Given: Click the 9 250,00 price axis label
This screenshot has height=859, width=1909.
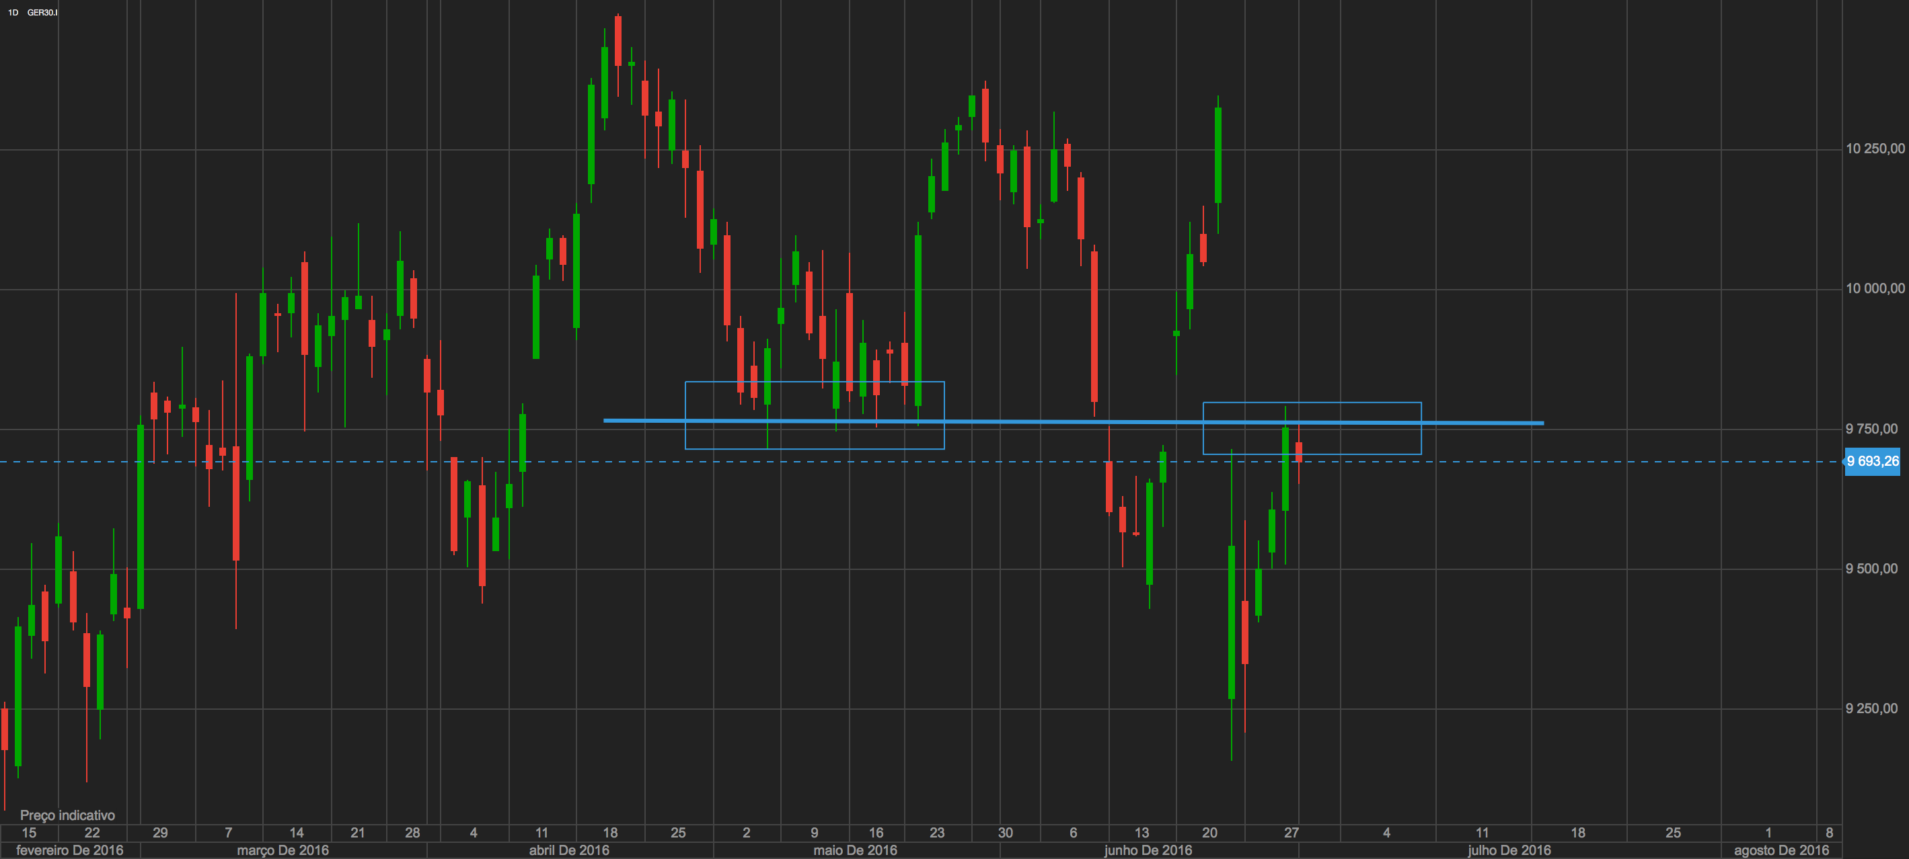Looking at the screenshot, I should click(x=1871, y=708).
